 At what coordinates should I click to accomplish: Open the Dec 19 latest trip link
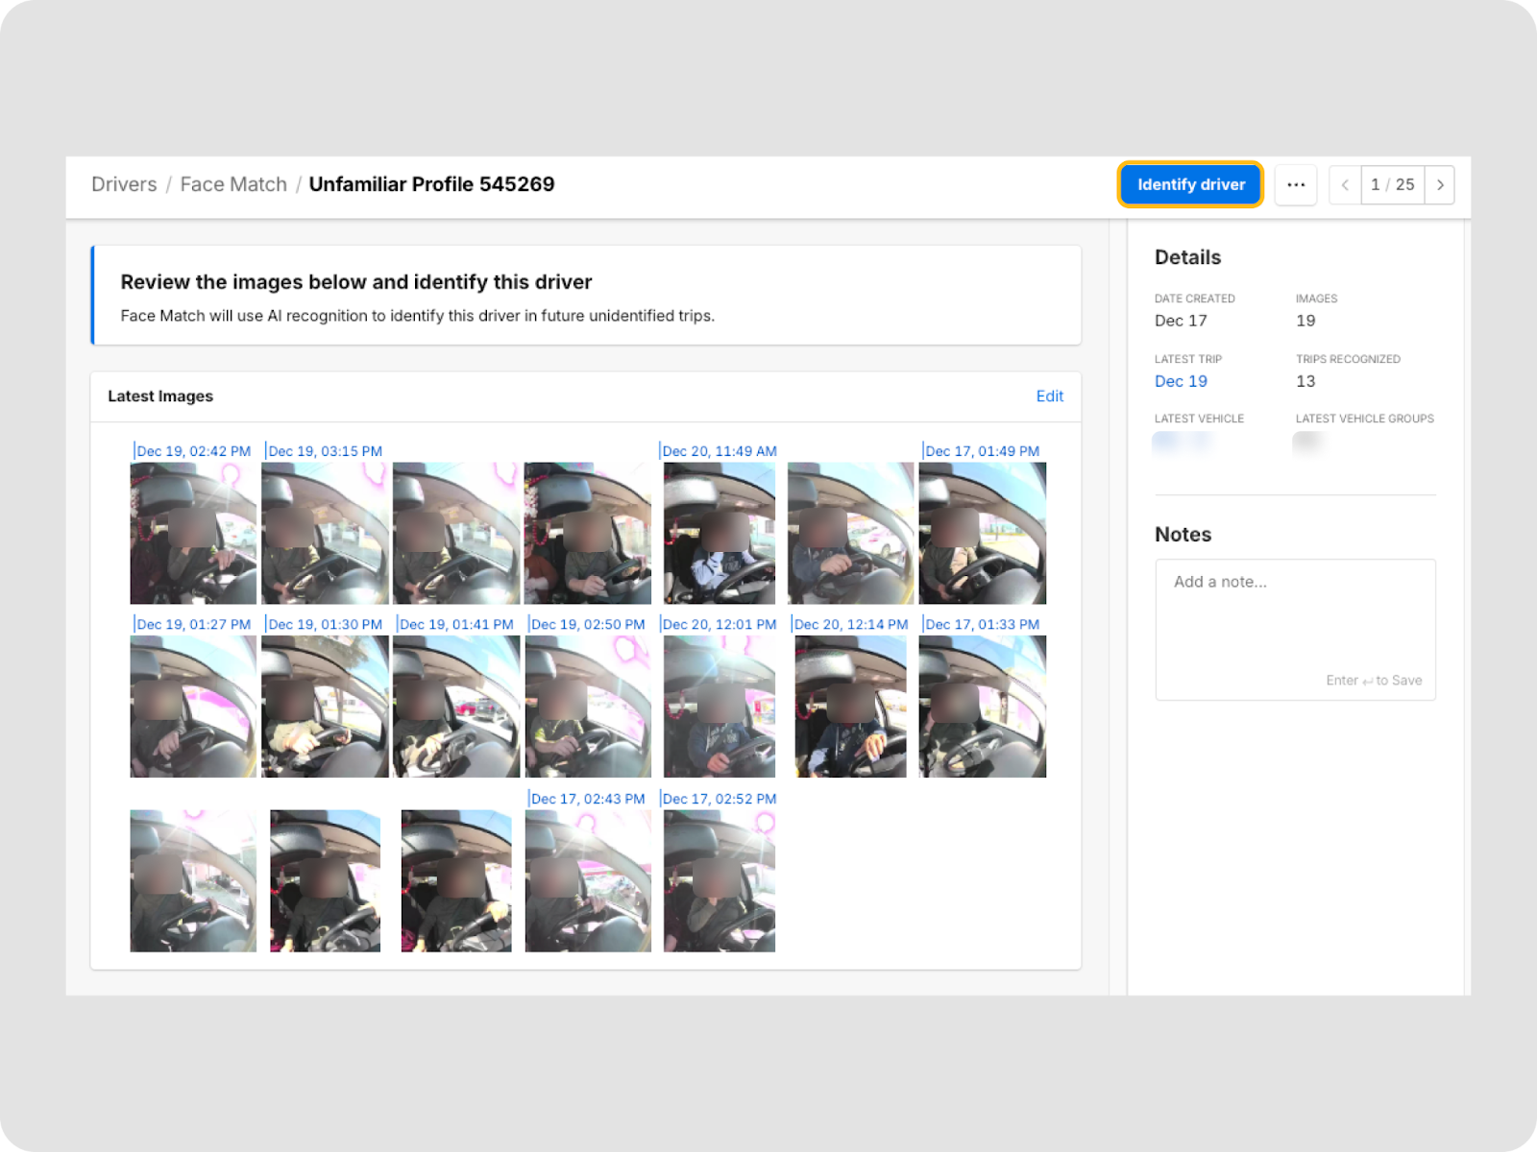[x=1181, y=381]
